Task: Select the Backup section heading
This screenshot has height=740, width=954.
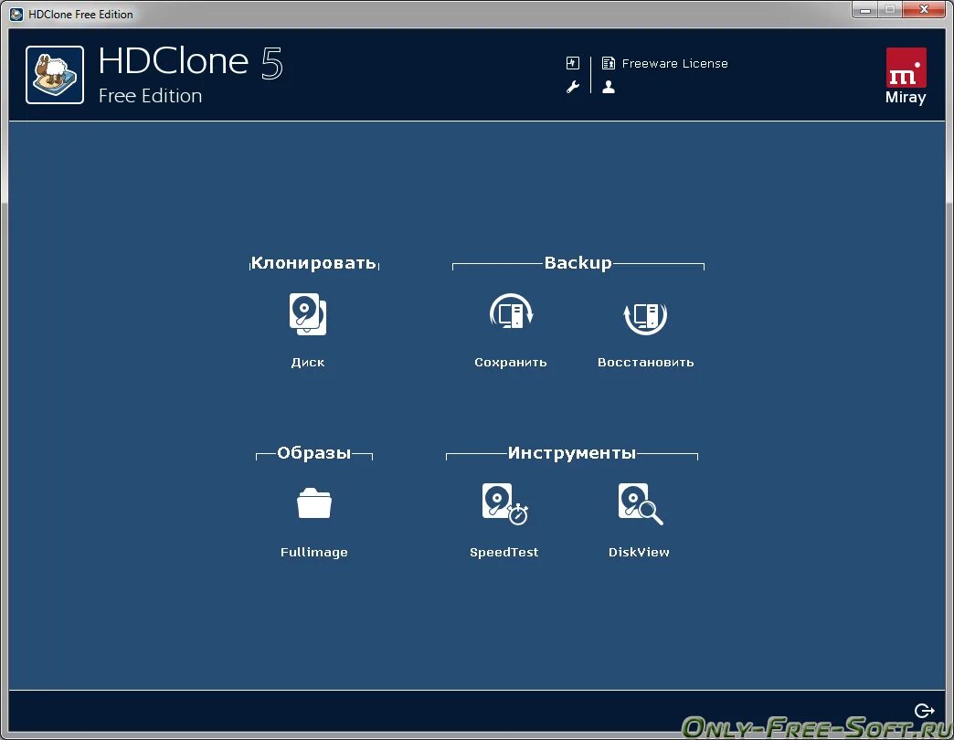Action: coord(578,263)
